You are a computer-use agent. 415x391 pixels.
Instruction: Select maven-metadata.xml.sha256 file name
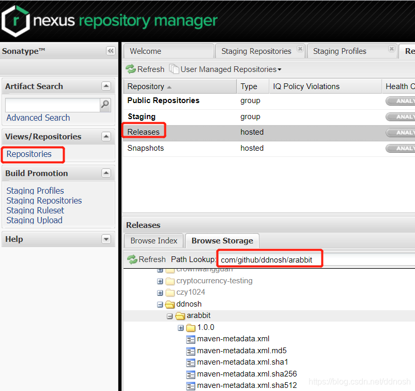[247, 374]
